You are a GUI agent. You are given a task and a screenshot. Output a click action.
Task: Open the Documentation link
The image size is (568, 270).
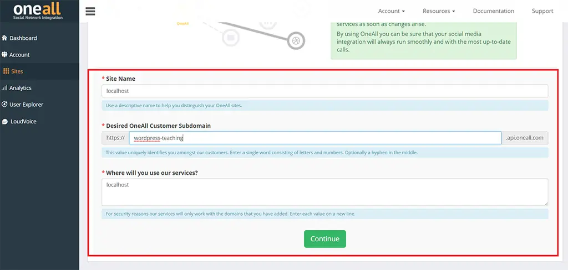pos(493,11)
